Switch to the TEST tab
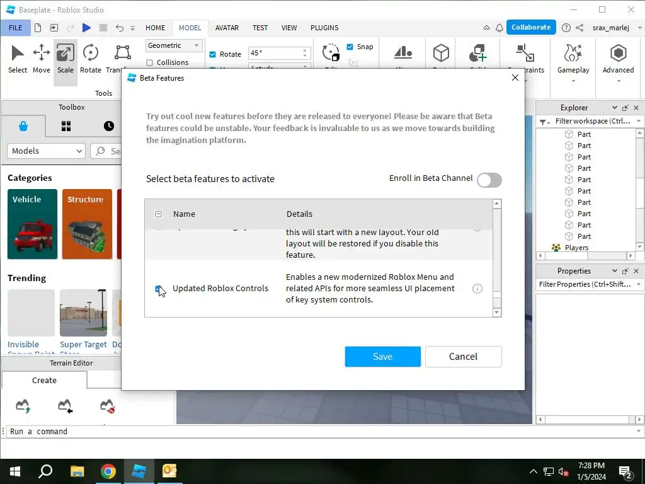The height and width of the screenshot is (484, 645). point(260,28)
